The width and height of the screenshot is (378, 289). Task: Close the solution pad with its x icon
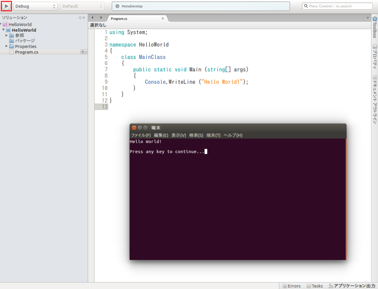coord(84,18)
